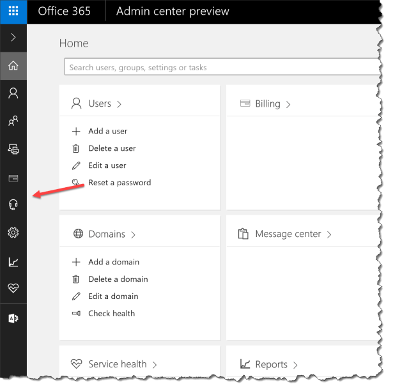Open Settings gear in the sidebar
This screenshot has height=391, width=393.
coord(13,233)
